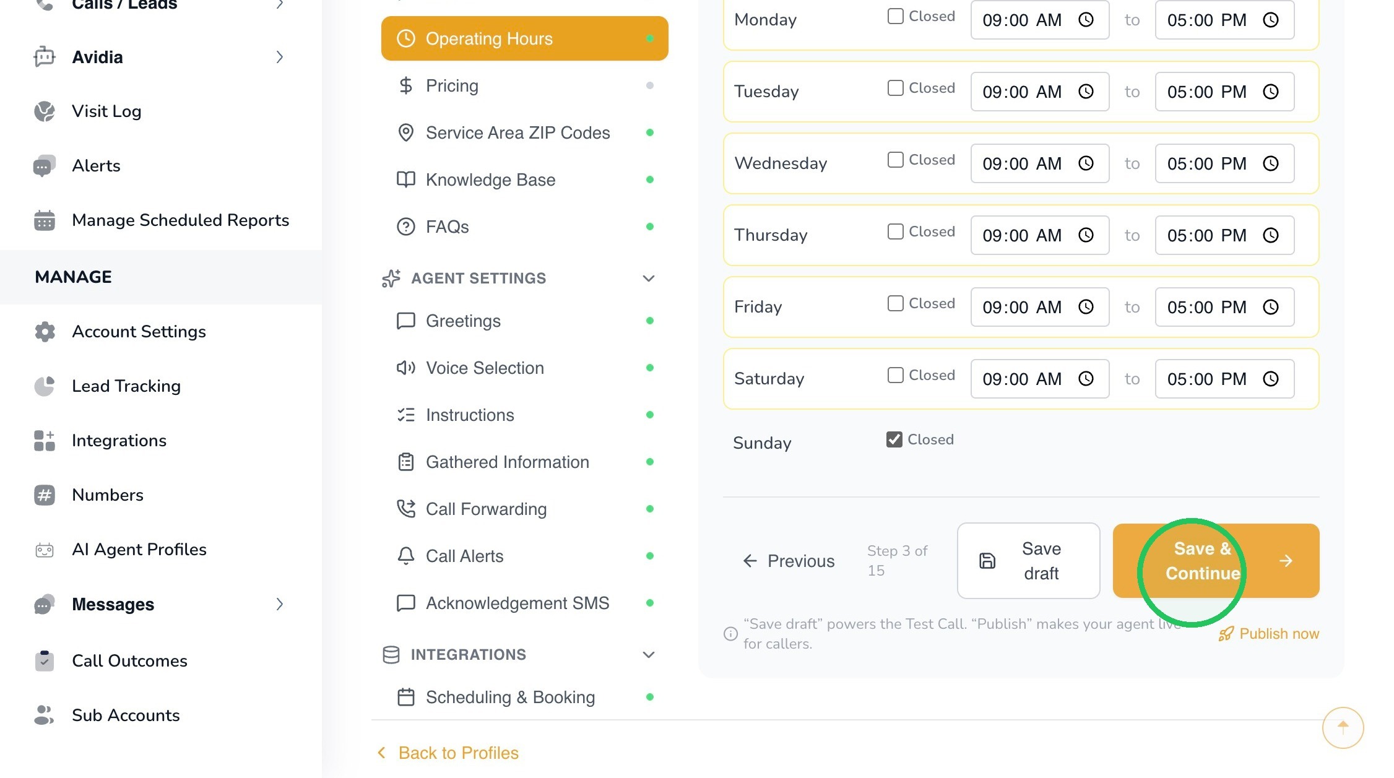This screenshot has width=1394, height=778.
Task: Click the Pricing dollar sign icon
Action: (x=405, y=85)
